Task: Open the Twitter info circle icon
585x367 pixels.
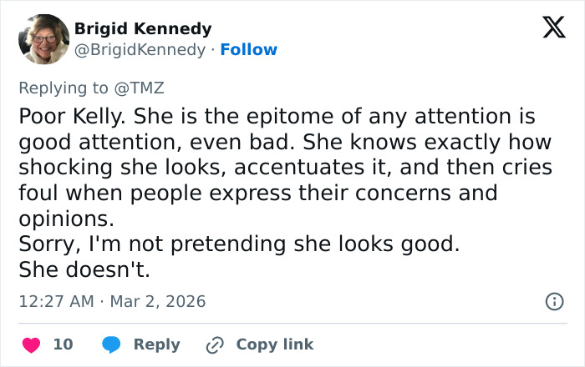Action: click(553, 301)
